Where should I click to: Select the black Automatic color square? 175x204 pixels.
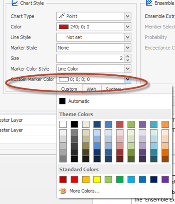tap(62, 101)
